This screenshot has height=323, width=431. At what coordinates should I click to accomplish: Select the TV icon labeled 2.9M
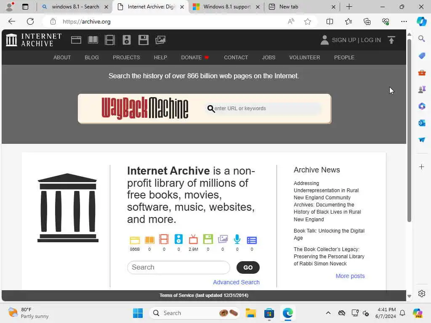pyautogui.click(x=193, y=239)
